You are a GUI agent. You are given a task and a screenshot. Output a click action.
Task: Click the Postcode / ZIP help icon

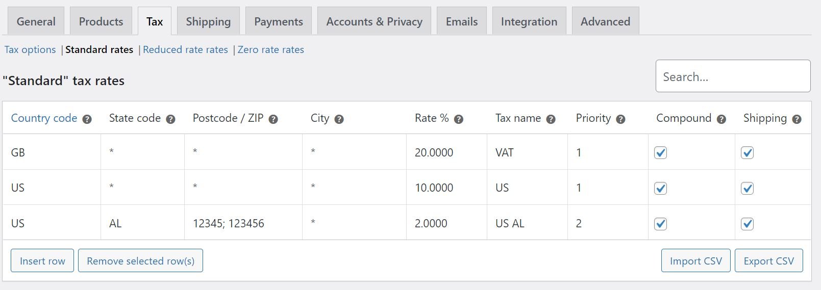click(273, 119)
